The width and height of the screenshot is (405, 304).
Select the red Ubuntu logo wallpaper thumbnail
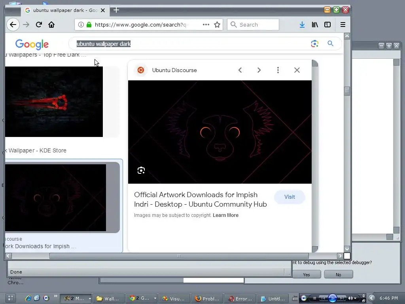tap(54, 102)
